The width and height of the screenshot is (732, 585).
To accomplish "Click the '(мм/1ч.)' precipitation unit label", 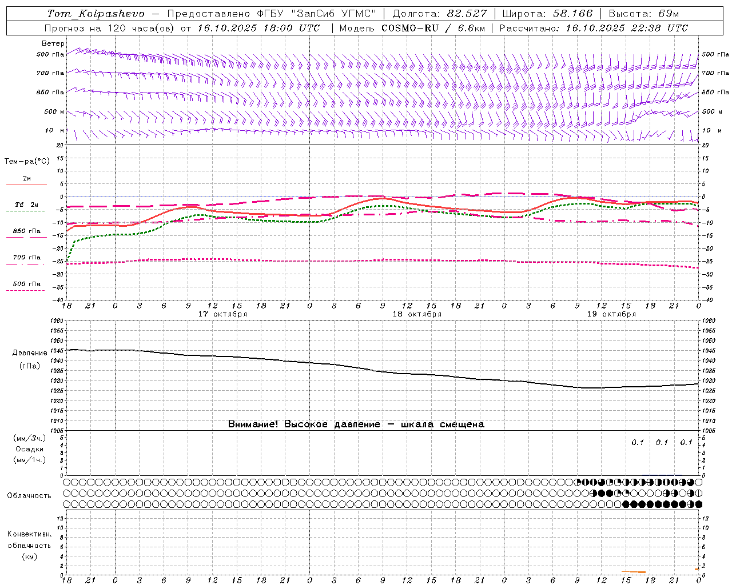I will pyautogui.click(x=30, y=460).
